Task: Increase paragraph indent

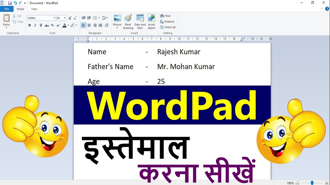Action: coord(89,18)
